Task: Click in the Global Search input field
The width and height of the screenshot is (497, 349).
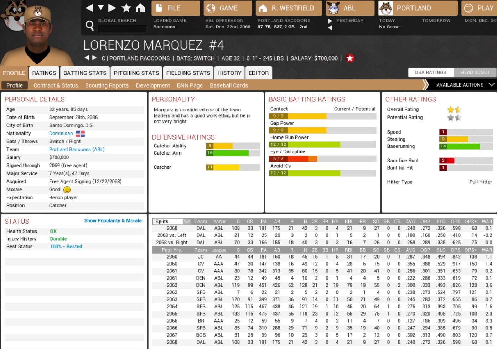Action: 122,29
